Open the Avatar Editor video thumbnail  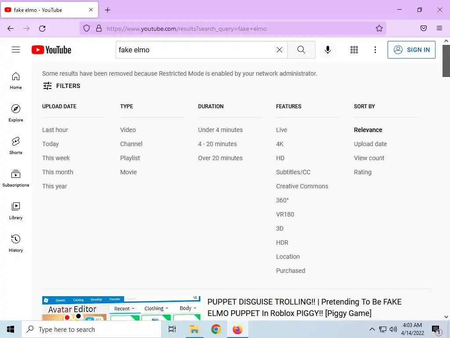(x=121, y=309)
